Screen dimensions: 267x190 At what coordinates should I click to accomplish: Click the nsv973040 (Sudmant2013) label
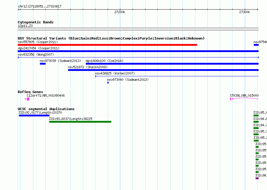[128, 80]
